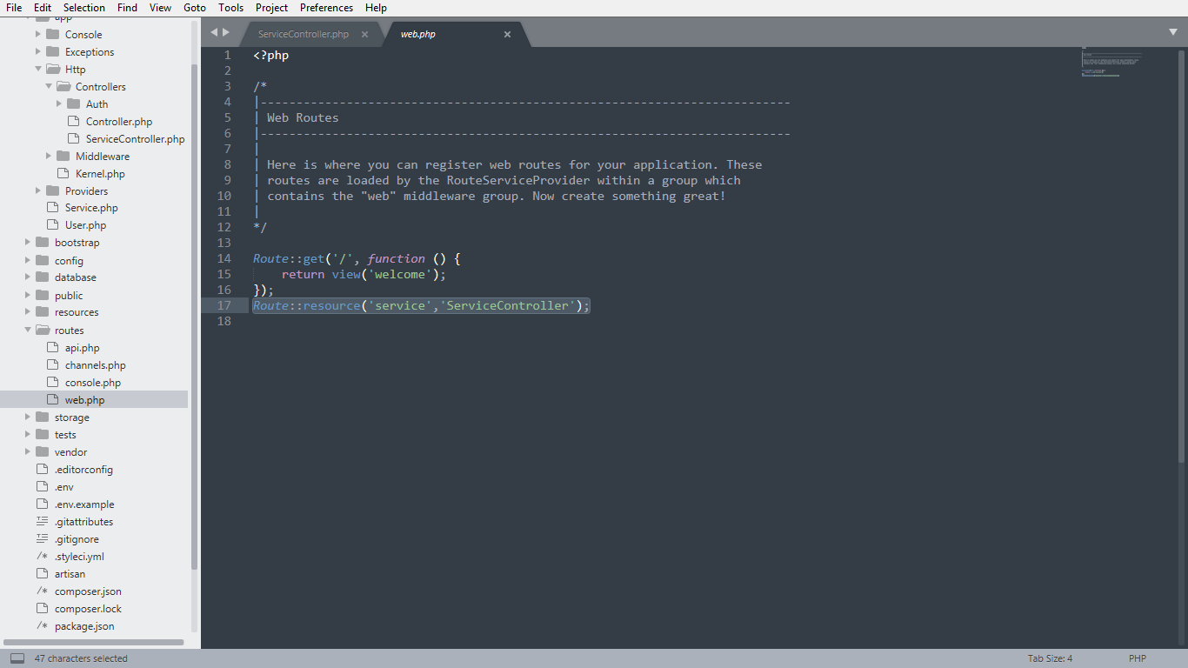Collapse the Http folder

click(x=38, y=70)
